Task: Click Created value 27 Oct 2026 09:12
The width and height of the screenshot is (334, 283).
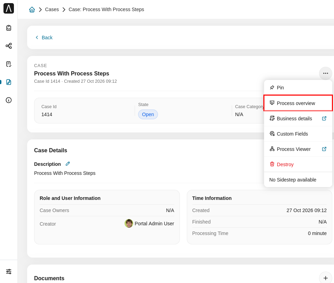Action: (307, 210)
